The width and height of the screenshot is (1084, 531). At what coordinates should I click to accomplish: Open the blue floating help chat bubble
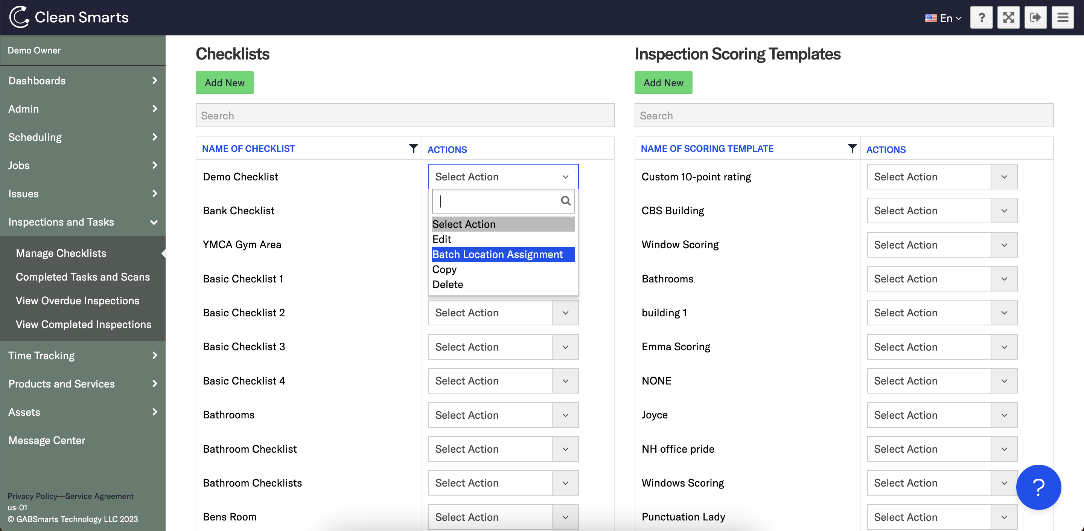pos(1038,487)
